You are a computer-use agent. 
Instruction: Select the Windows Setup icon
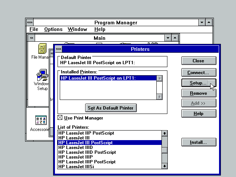tap(42, 75)
